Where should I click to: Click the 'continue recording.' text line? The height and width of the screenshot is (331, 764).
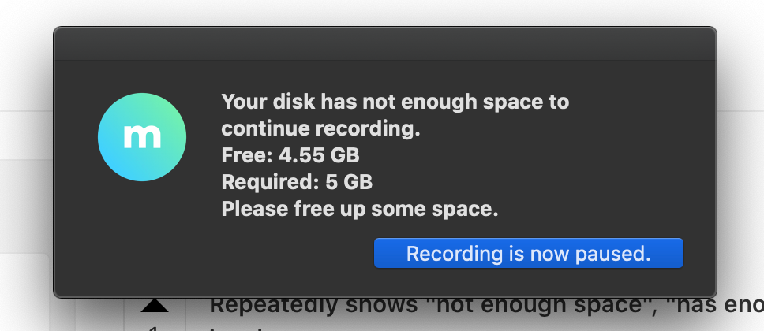coord(320,129)
